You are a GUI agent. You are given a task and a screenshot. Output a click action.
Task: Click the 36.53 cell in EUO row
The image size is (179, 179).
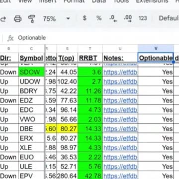[67, 157]
